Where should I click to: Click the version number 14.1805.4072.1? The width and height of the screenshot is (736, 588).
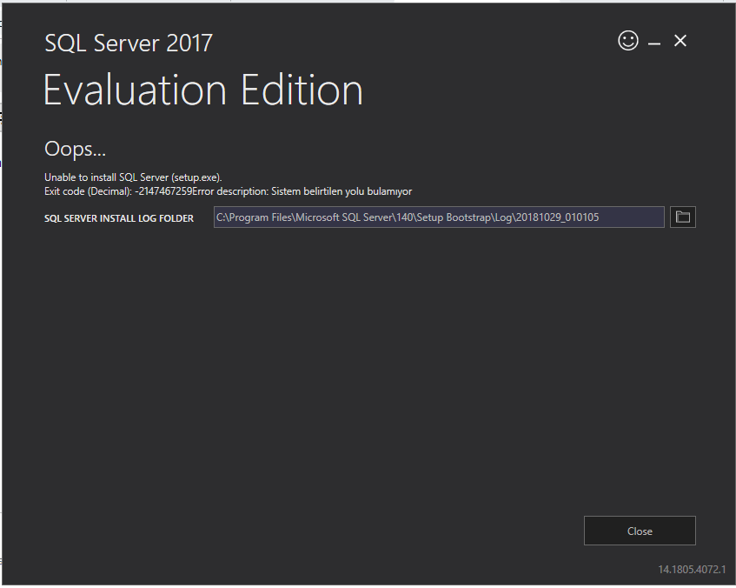[x=692, y=569]
